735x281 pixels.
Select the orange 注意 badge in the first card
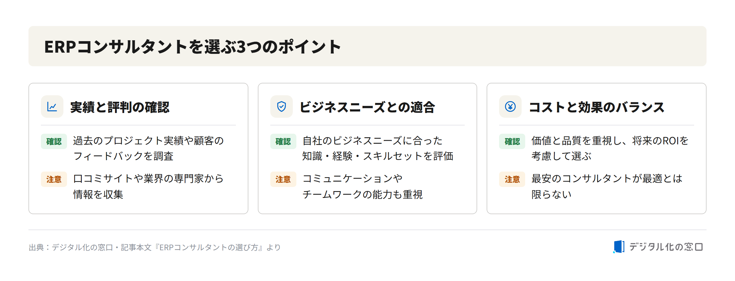[x=54, y=179]
